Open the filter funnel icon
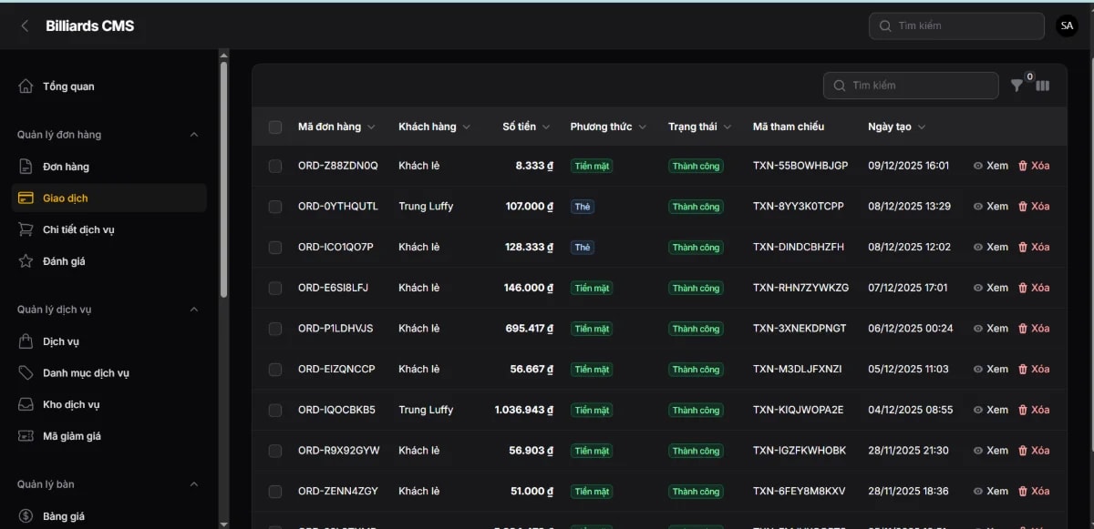 pyautogui.click(x=1017, y=85)
